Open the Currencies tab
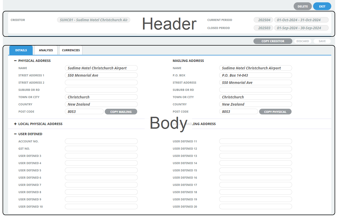Image resolution: width=338 pixels, height=218 pixels. pos(71,50)
